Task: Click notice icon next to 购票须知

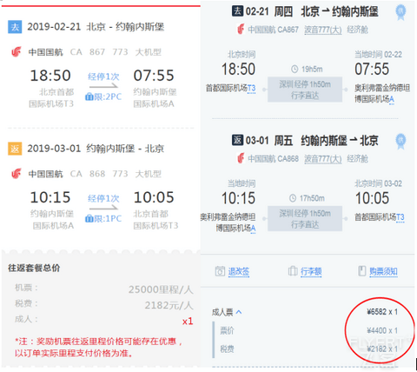Action: [x=362, y=271]
